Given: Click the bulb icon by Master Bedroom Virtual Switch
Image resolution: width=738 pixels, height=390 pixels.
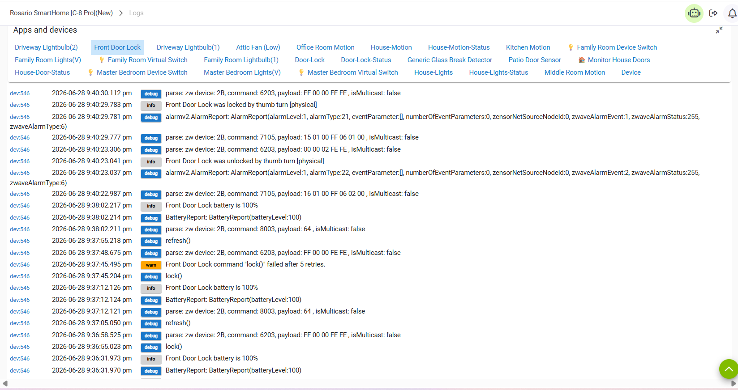Looking at the screenshot, I should (301, 72).
